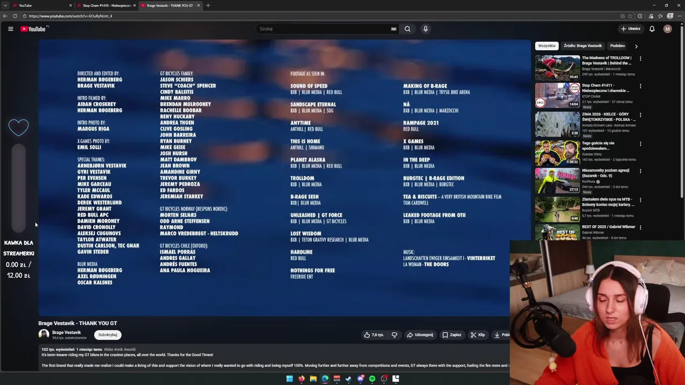Screen dimensions: 685x385
Task: Open Firefox from the taskbar
Action: 301,379
